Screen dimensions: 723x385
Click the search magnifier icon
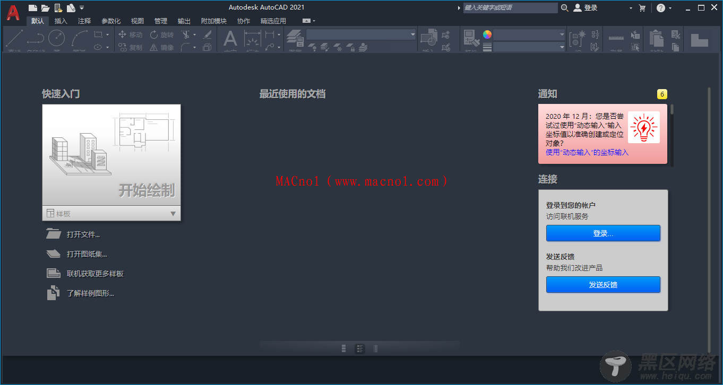(564, 7)
